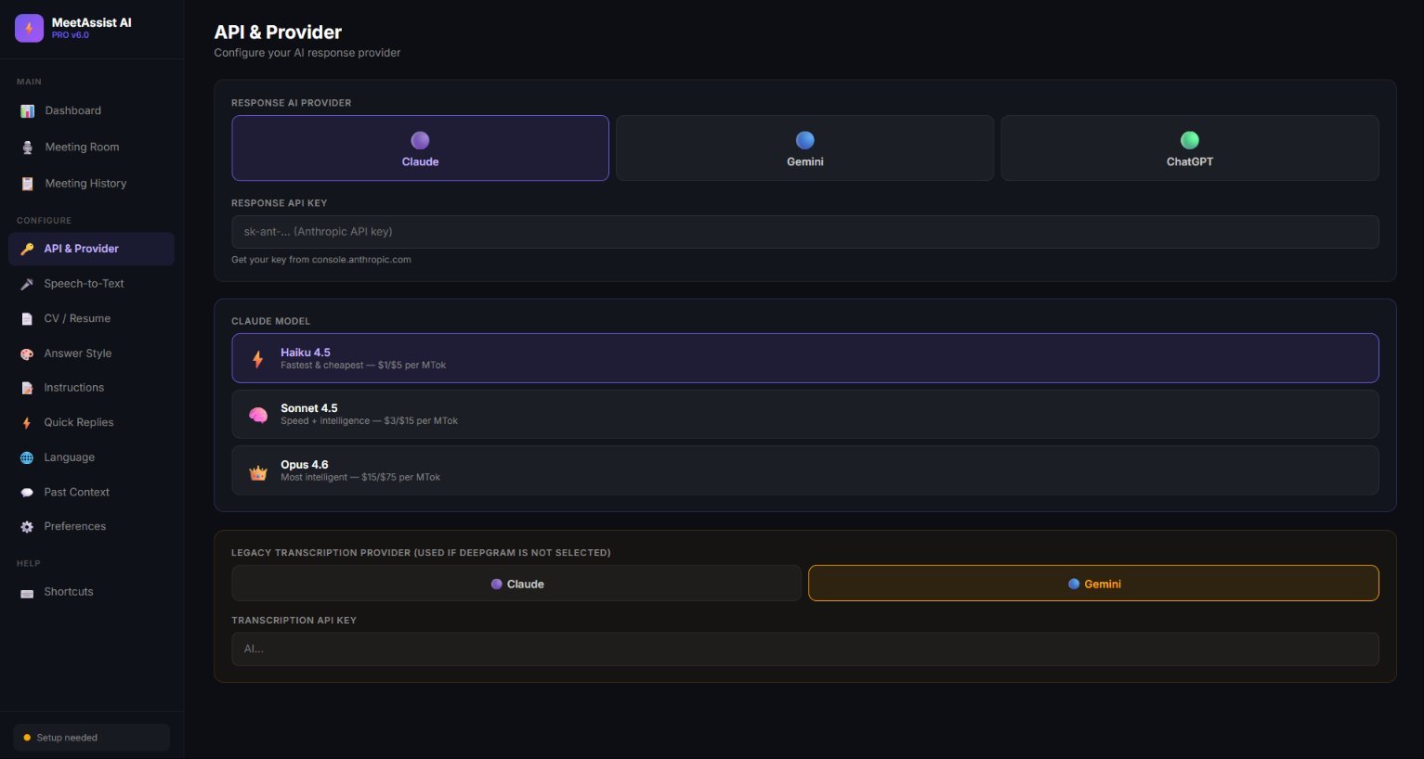Open Quick Replies settings
This screenshot has width=1424, height=759.
[x=91, y=423]
